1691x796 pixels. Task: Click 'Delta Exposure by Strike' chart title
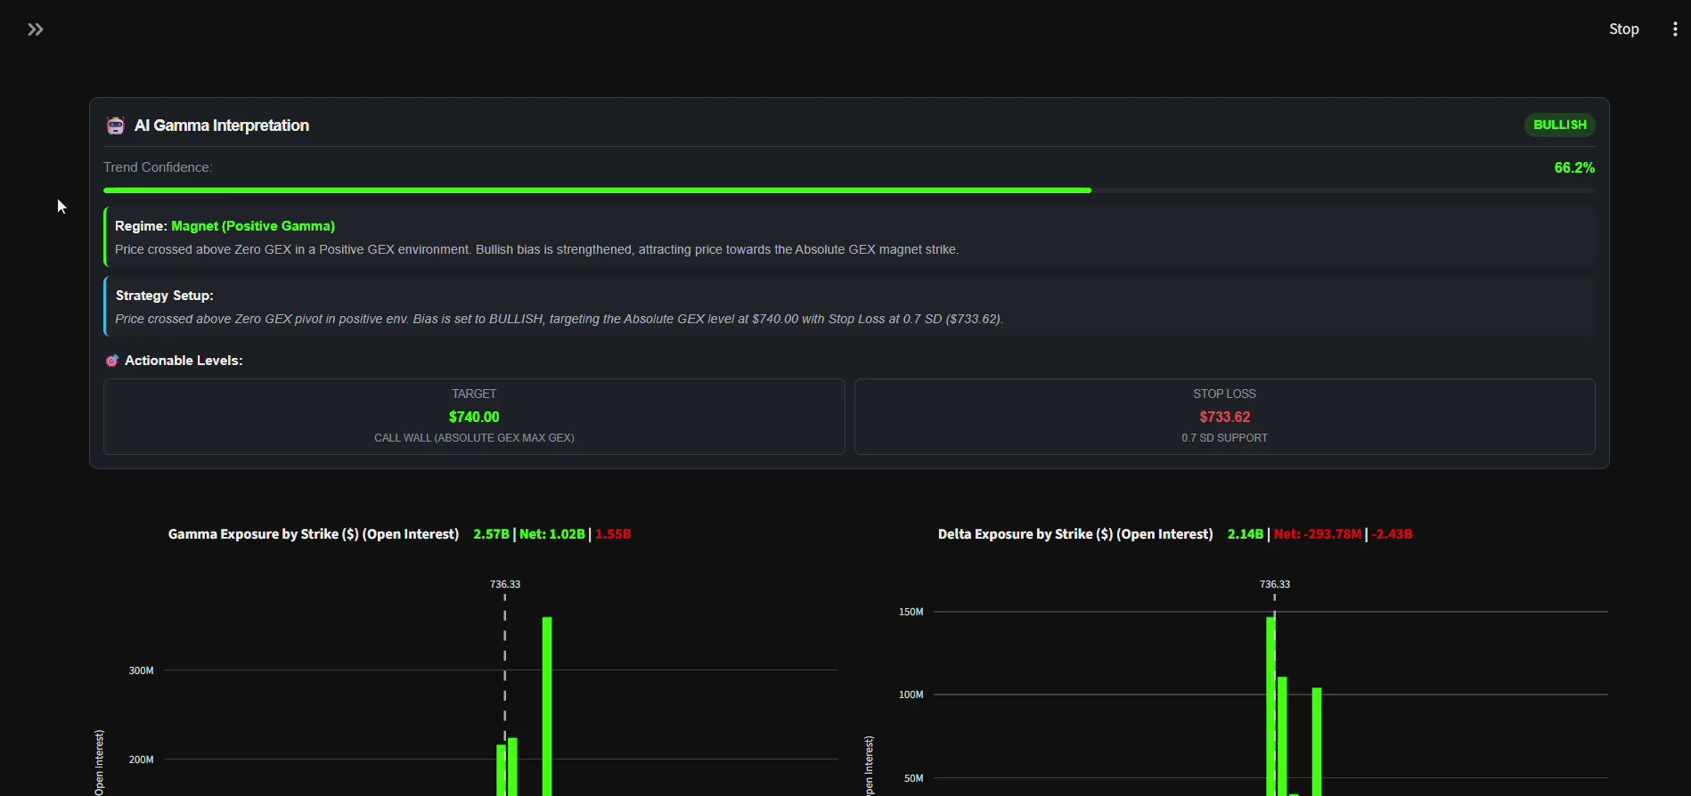pos(1075,534)
